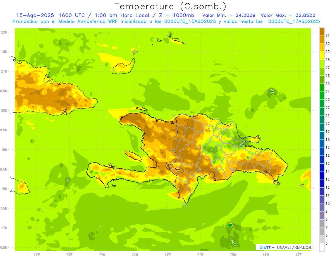Image resolution: width=335 pixels, height=258 pixels.
Task: Pick the legend band between 24 and 25
Action: pos(322,87)
